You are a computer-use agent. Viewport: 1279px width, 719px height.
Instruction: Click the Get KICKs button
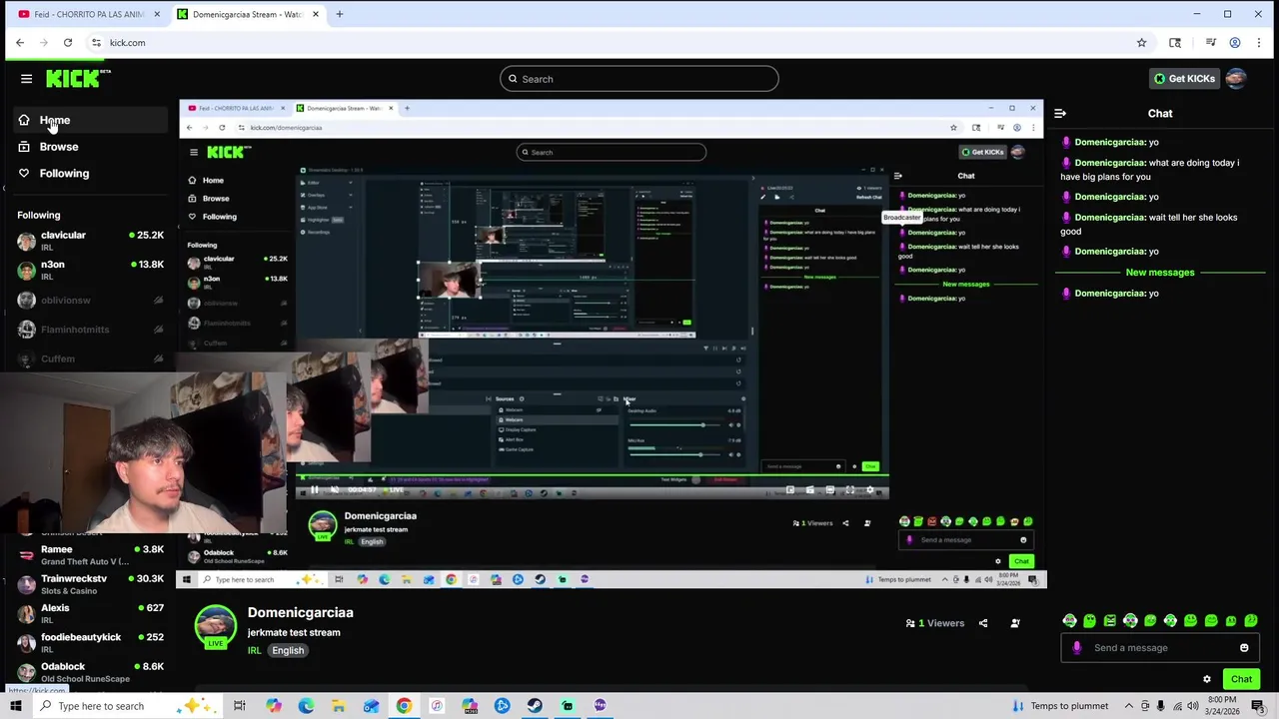(1185, 79)
